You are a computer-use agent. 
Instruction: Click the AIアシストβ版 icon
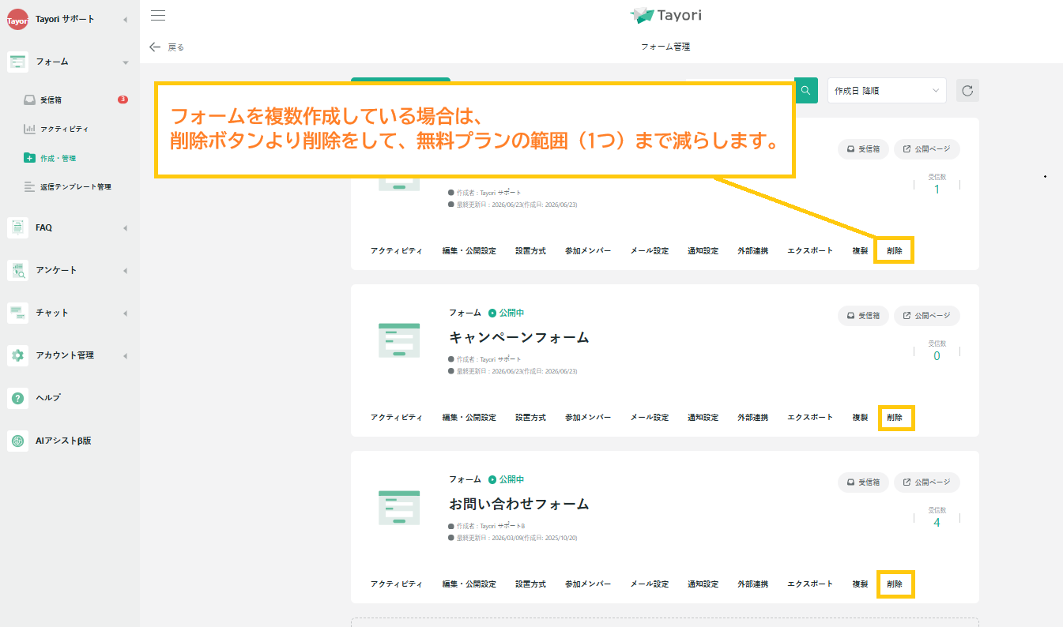pos(17,441)
